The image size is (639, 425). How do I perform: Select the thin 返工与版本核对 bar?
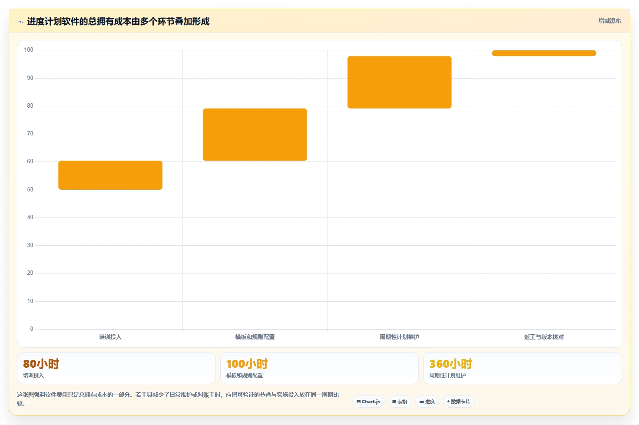[x=544, y=53]
